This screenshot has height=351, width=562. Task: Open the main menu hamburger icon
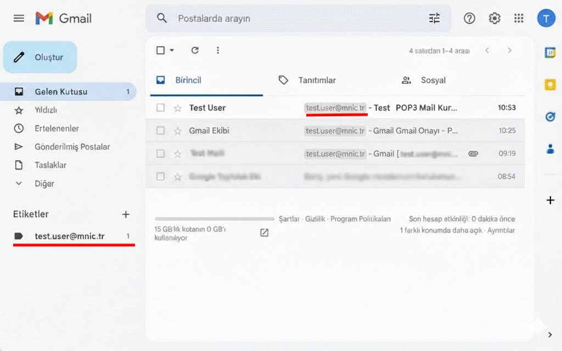point(19,18)
